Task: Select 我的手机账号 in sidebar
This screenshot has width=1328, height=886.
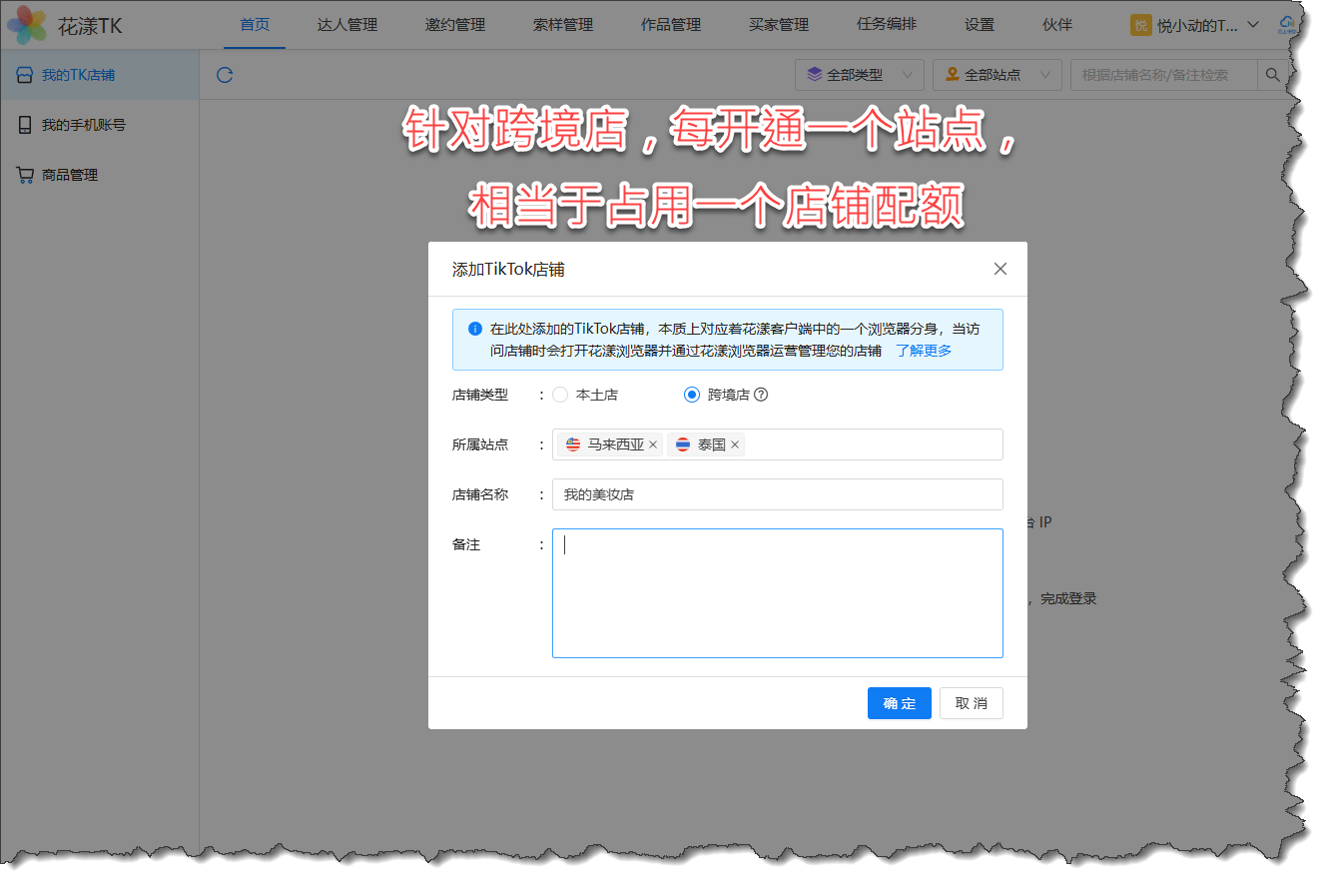Action: tap(100, 125)
